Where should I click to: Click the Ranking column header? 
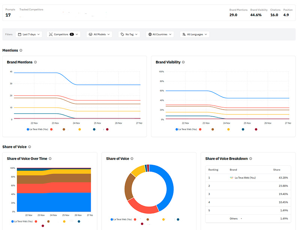pos(213,170)
